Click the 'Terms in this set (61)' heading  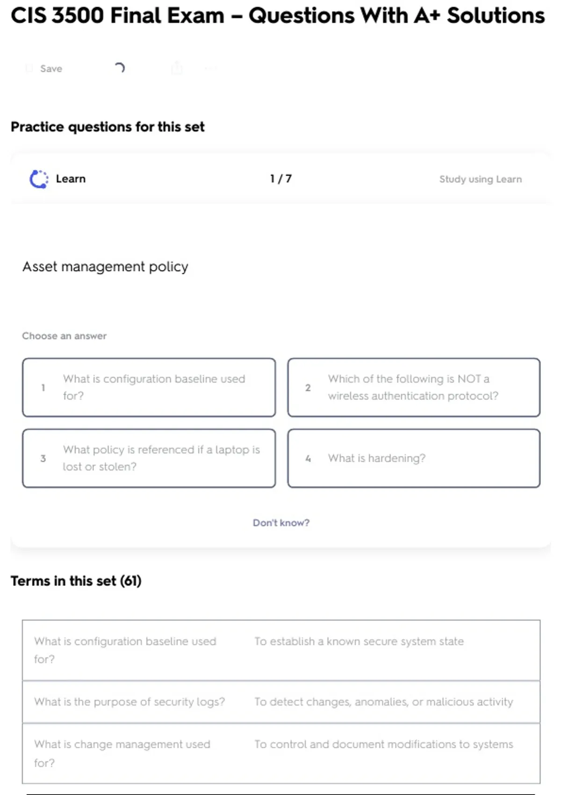point(76,581)
